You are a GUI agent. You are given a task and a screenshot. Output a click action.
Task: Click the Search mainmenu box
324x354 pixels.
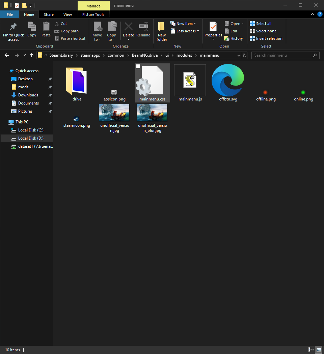[x=286, y=55]
